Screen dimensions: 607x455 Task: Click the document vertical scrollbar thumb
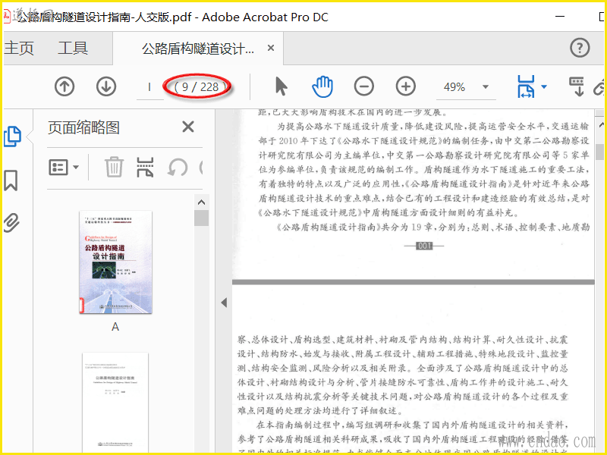point(599,152)
